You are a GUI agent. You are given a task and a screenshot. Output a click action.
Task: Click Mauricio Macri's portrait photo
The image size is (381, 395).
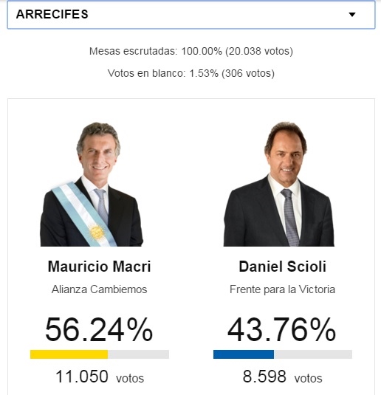point(92,184)
